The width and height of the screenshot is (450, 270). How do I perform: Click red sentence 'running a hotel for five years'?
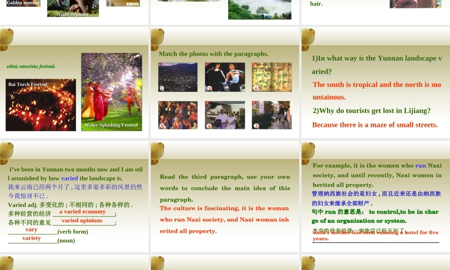pos(376,235)
